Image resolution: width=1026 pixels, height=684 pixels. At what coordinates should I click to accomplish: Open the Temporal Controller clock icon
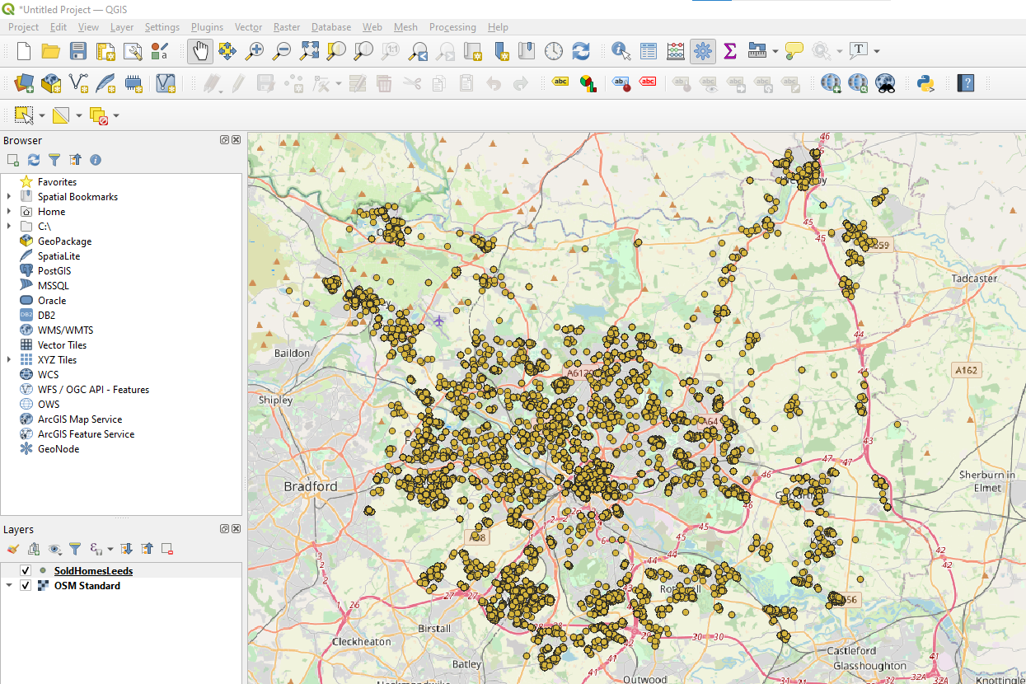click(554, 51)
